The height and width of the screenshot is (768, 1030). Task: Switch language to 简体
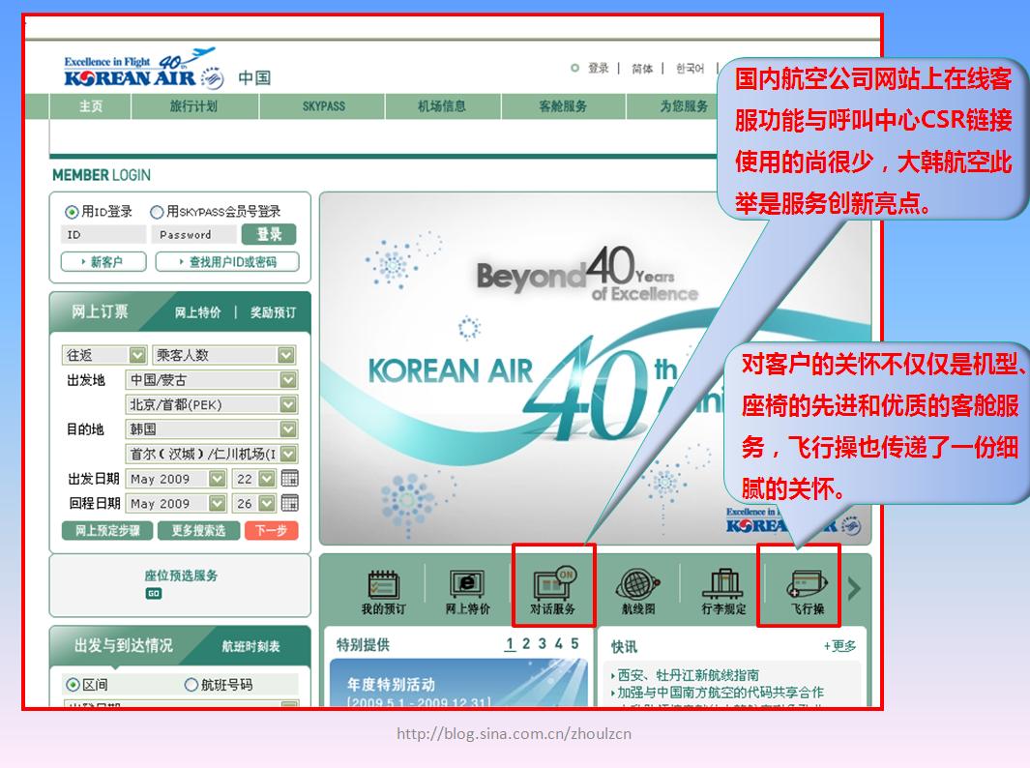pos(642,69)
